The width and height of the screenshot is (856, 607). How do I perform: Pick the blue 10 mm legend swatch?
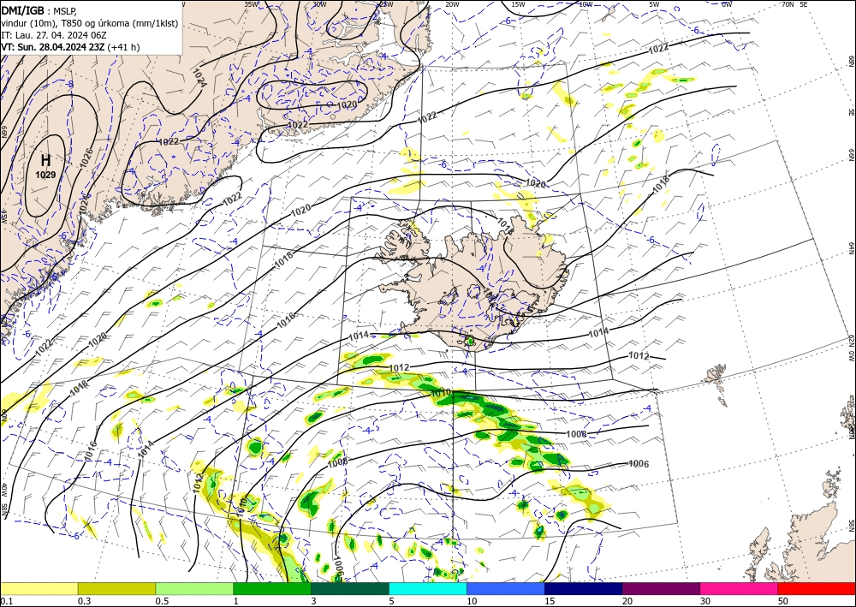coord(506,589)
